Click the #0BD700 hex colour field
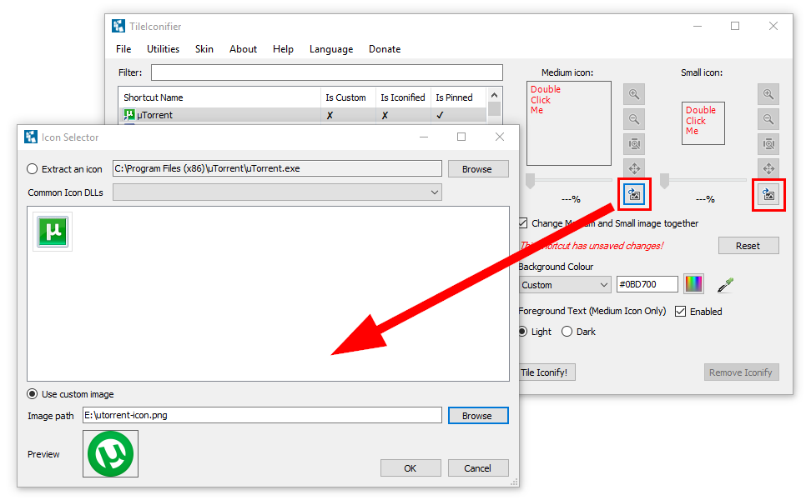Image resolution: width=806 pixels, height=500 pixels. [x=647, y=284]
